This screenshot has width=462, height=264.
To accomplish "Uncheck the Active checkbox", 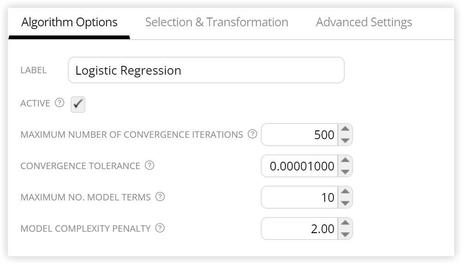I will [x=78, y=105].
